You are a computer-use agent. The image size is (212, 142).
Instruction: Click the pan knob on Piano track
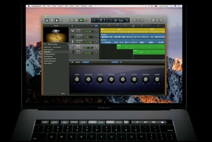tap(96, 52)
